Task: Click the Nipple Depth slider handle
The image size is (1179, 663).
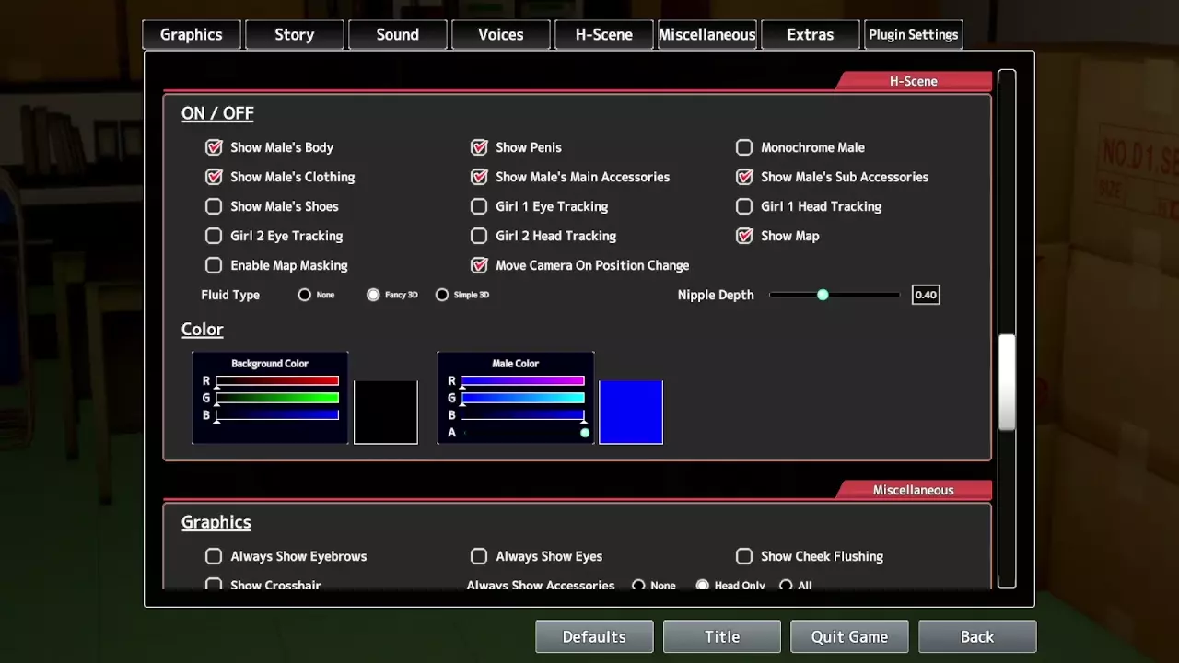Action: (823, 295)
